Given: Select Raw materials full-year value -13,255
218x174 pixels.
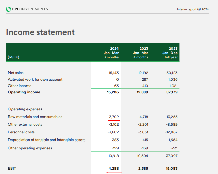Looking at the screenshot, I should point(171,117).
